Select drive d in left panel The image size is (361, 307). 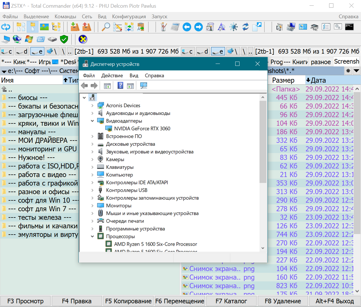click(22, 51)
